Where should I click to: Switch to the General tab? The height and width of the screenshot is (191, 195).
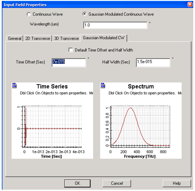click(x=15, y=39)
